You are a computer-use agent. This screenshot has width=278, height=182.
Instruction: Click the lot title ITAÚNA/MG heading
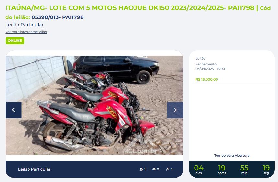click(130, 8)
